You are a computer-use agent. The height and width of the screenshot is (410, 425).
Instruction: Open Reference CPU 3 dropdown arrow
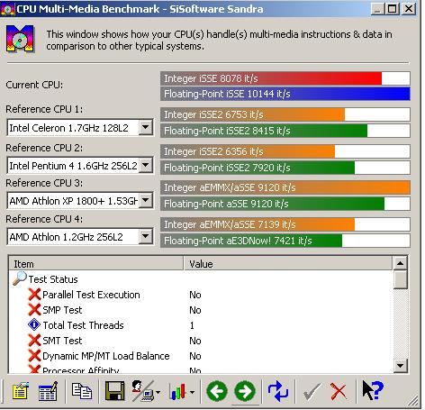coord(146,200)
